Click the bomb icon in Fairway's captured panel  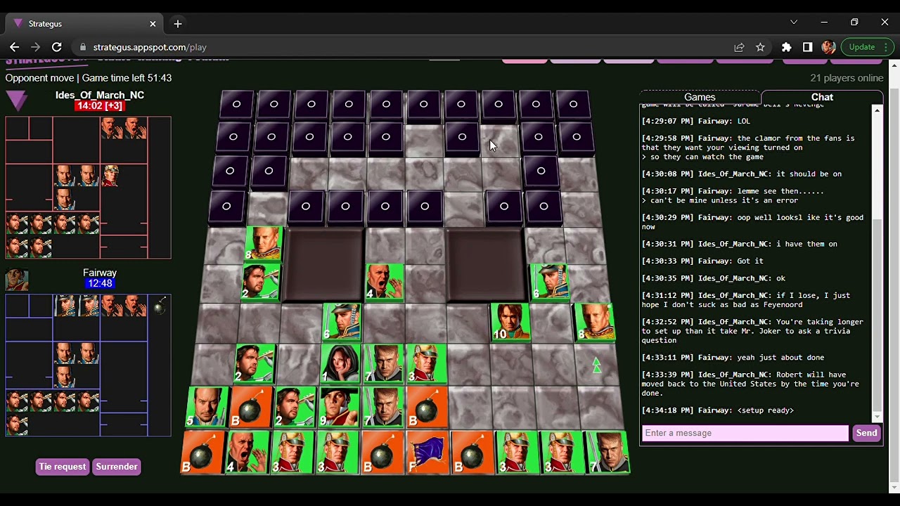point(160,306)
